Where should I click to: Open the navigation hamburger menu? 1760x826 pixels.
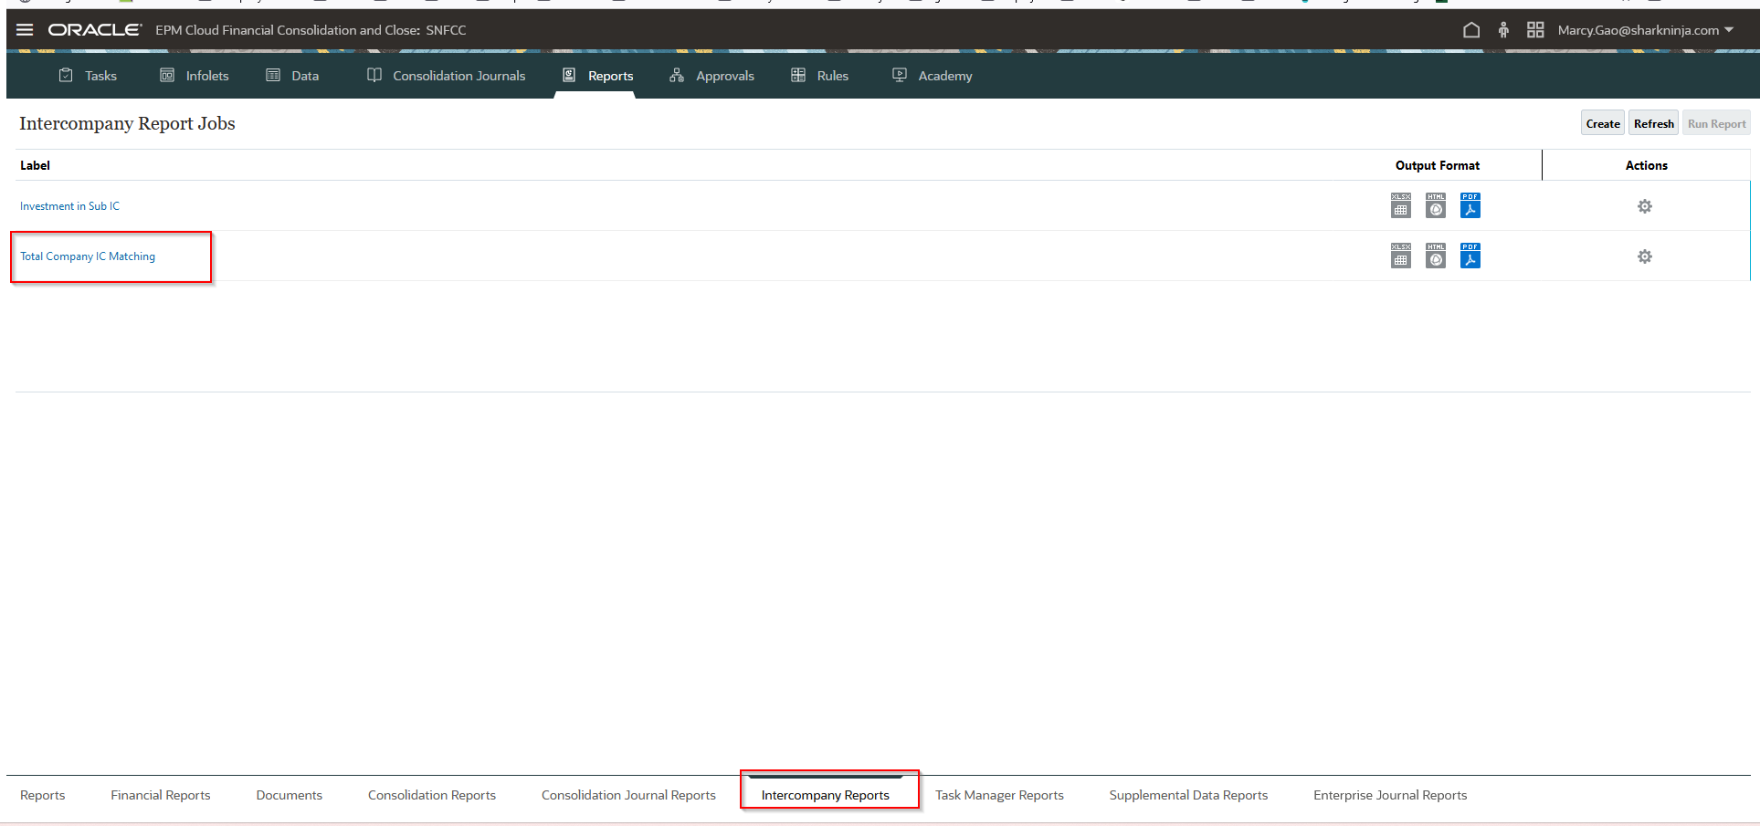click(x=25, y=29)
